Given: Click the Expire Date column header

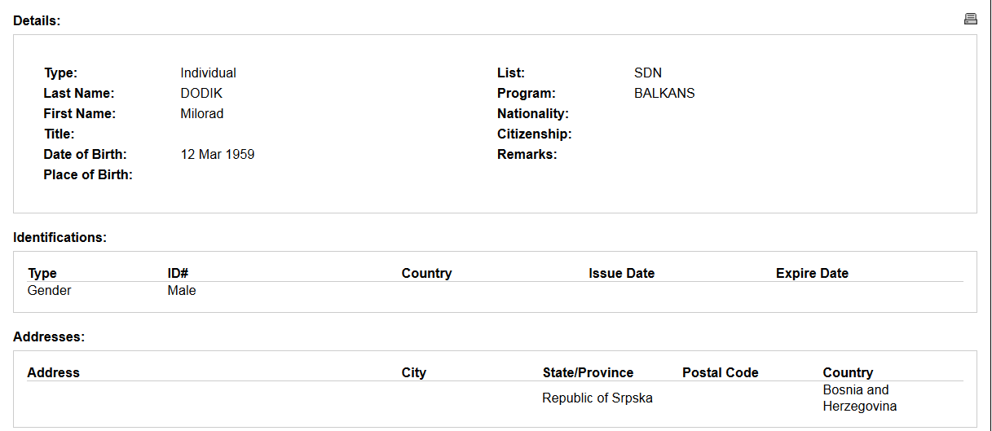Looking at the screenshot, I should point(811,274).
